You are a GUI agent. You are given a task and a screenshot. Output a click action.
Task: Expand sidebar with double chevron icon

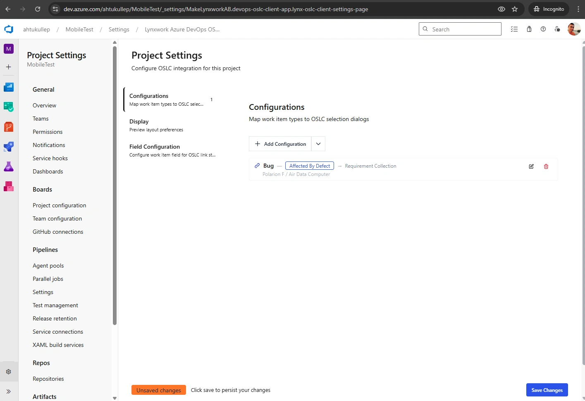(9, 392)
